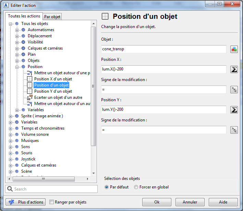This screenshot has height=211, width=243.
Task: Expand the Sons node
Action: (x=10, y=147)
